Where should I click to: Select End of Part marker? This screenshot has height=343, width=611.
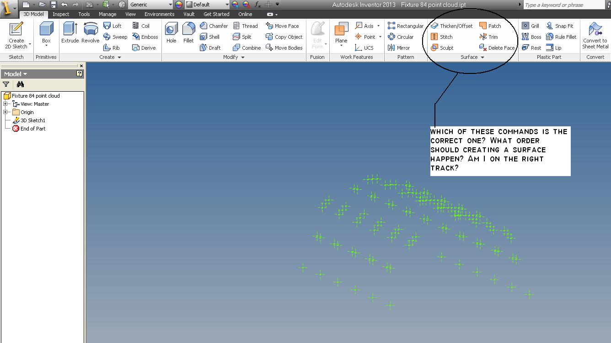[29, 129]
